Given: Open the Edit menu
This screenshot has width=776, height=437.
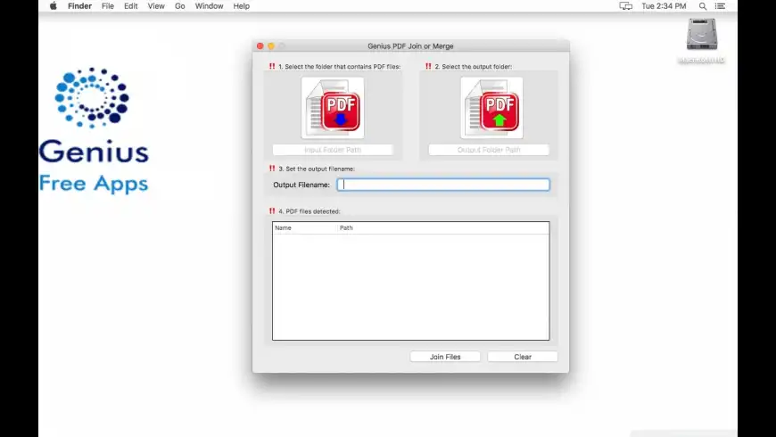Looking at the screenshot, I should click(130, 6).
